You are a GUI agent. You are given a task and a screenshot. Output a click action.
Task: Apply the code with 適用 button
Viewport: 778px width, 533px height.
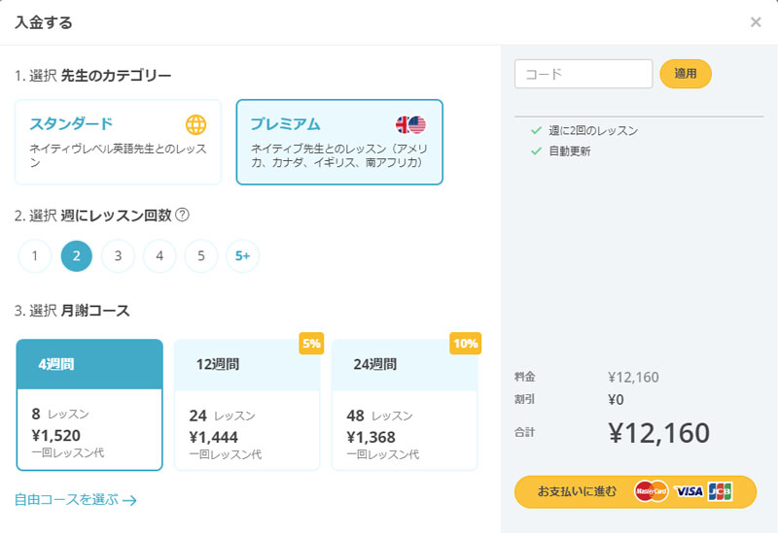(686, 74)
